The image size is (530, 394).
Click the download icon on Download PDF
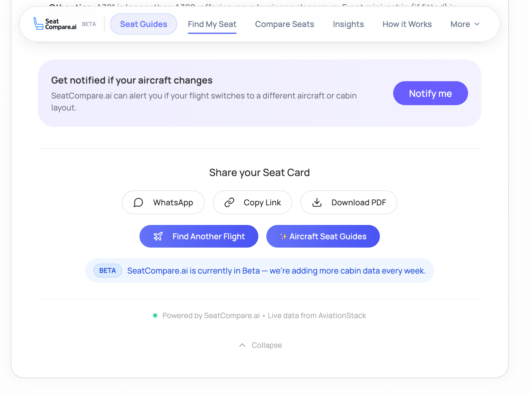[317, 202]
